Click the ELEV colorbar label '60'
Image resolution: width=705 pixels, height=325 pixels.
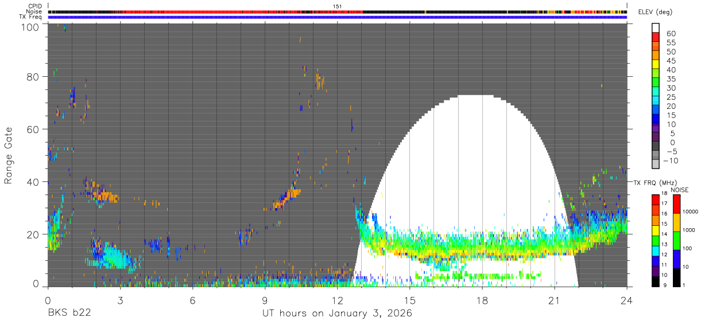point(670,33)
